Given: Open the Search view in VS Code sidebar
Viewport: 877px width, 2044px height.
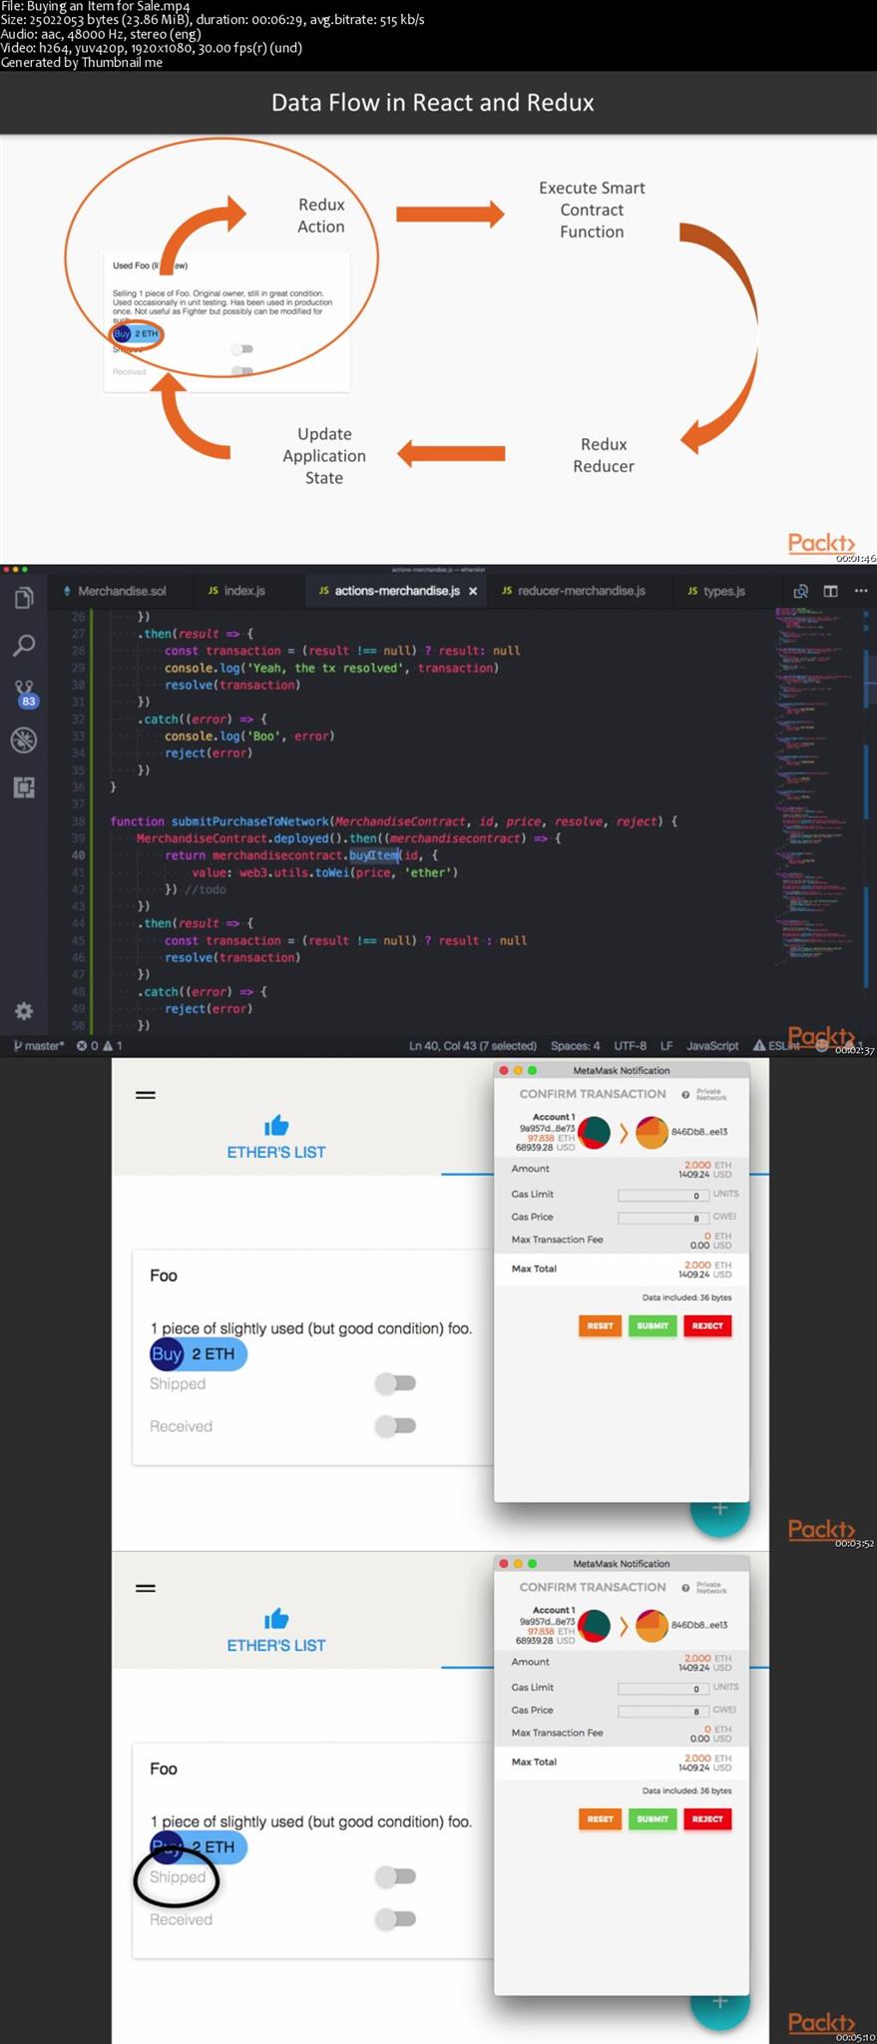Looking at the screenshot, I should pyautogui.click(x=24, y=645).
